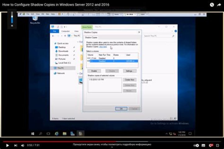Select the highlighted C: volume row

(x=112, y=61)
